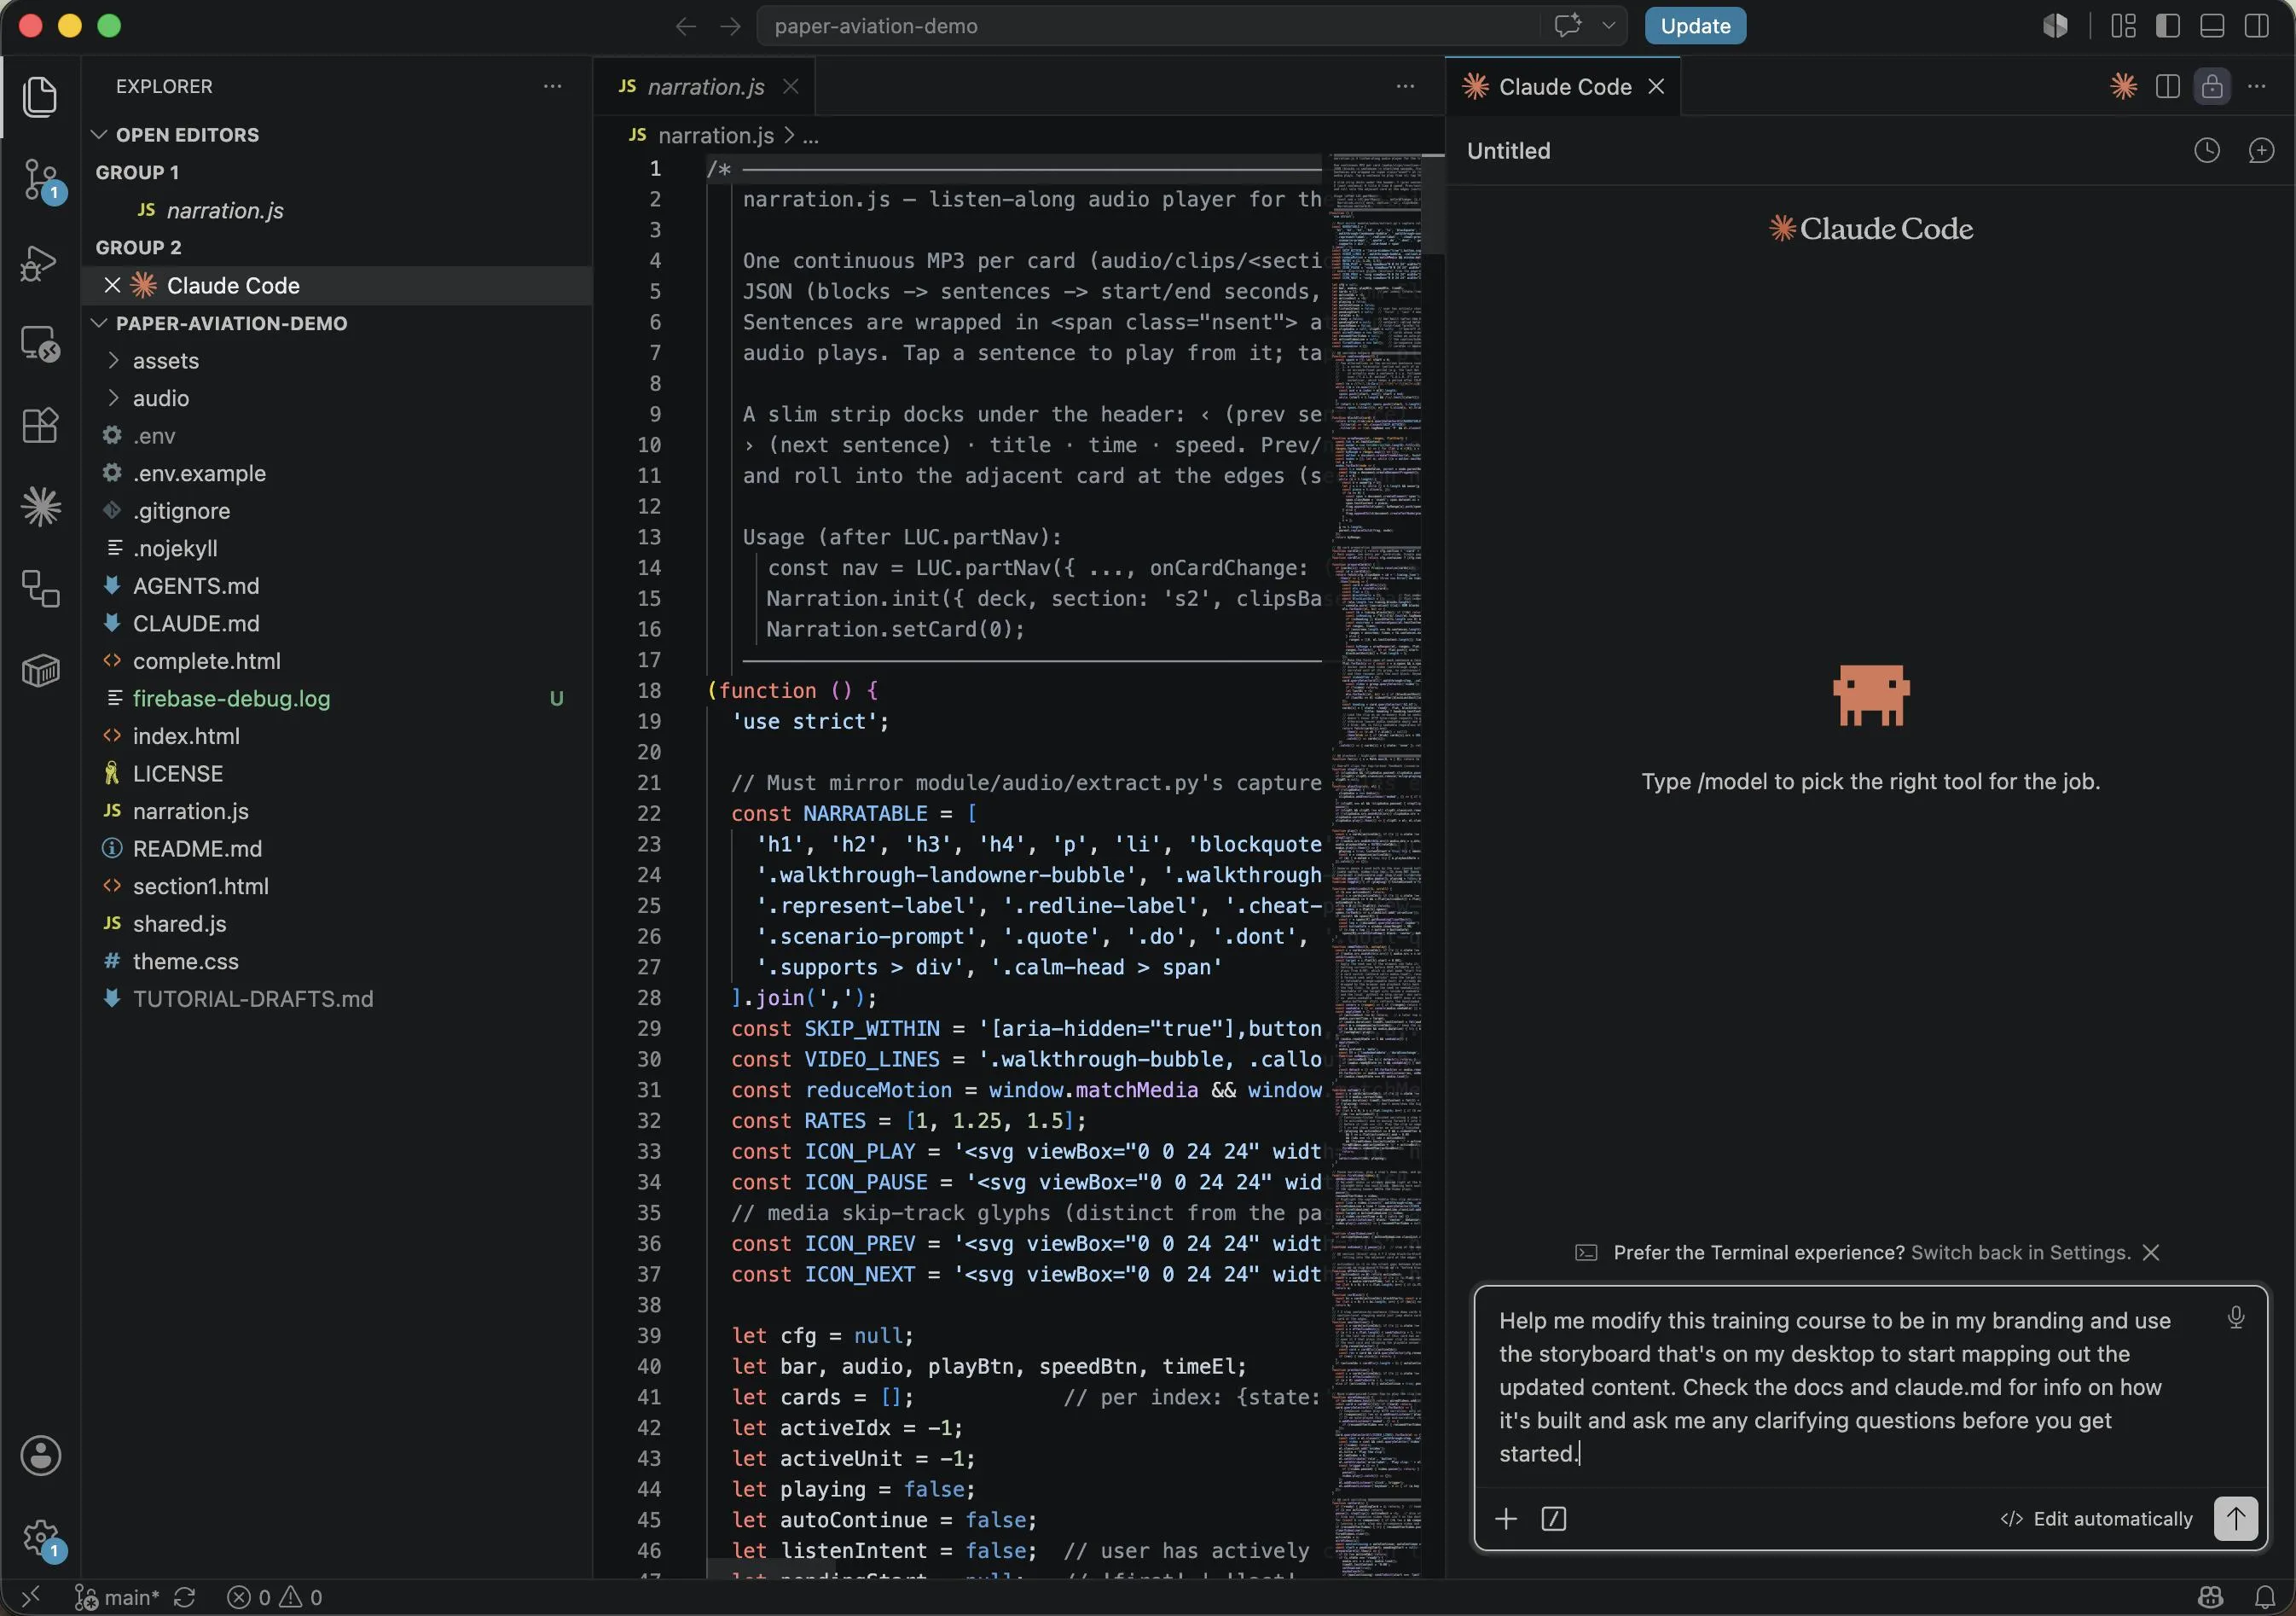Send the prompt with the arrow button
The height and width of the screenshot is (1616, 2296).
point(2236,1519)
